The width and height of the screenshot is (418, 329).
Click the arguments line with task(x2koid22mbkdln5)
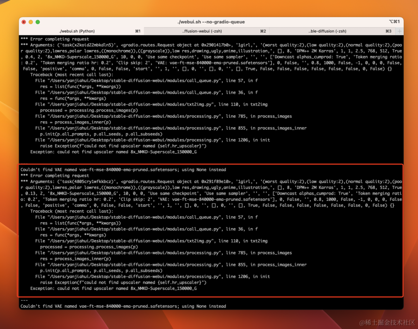click(x=211, y=57)
